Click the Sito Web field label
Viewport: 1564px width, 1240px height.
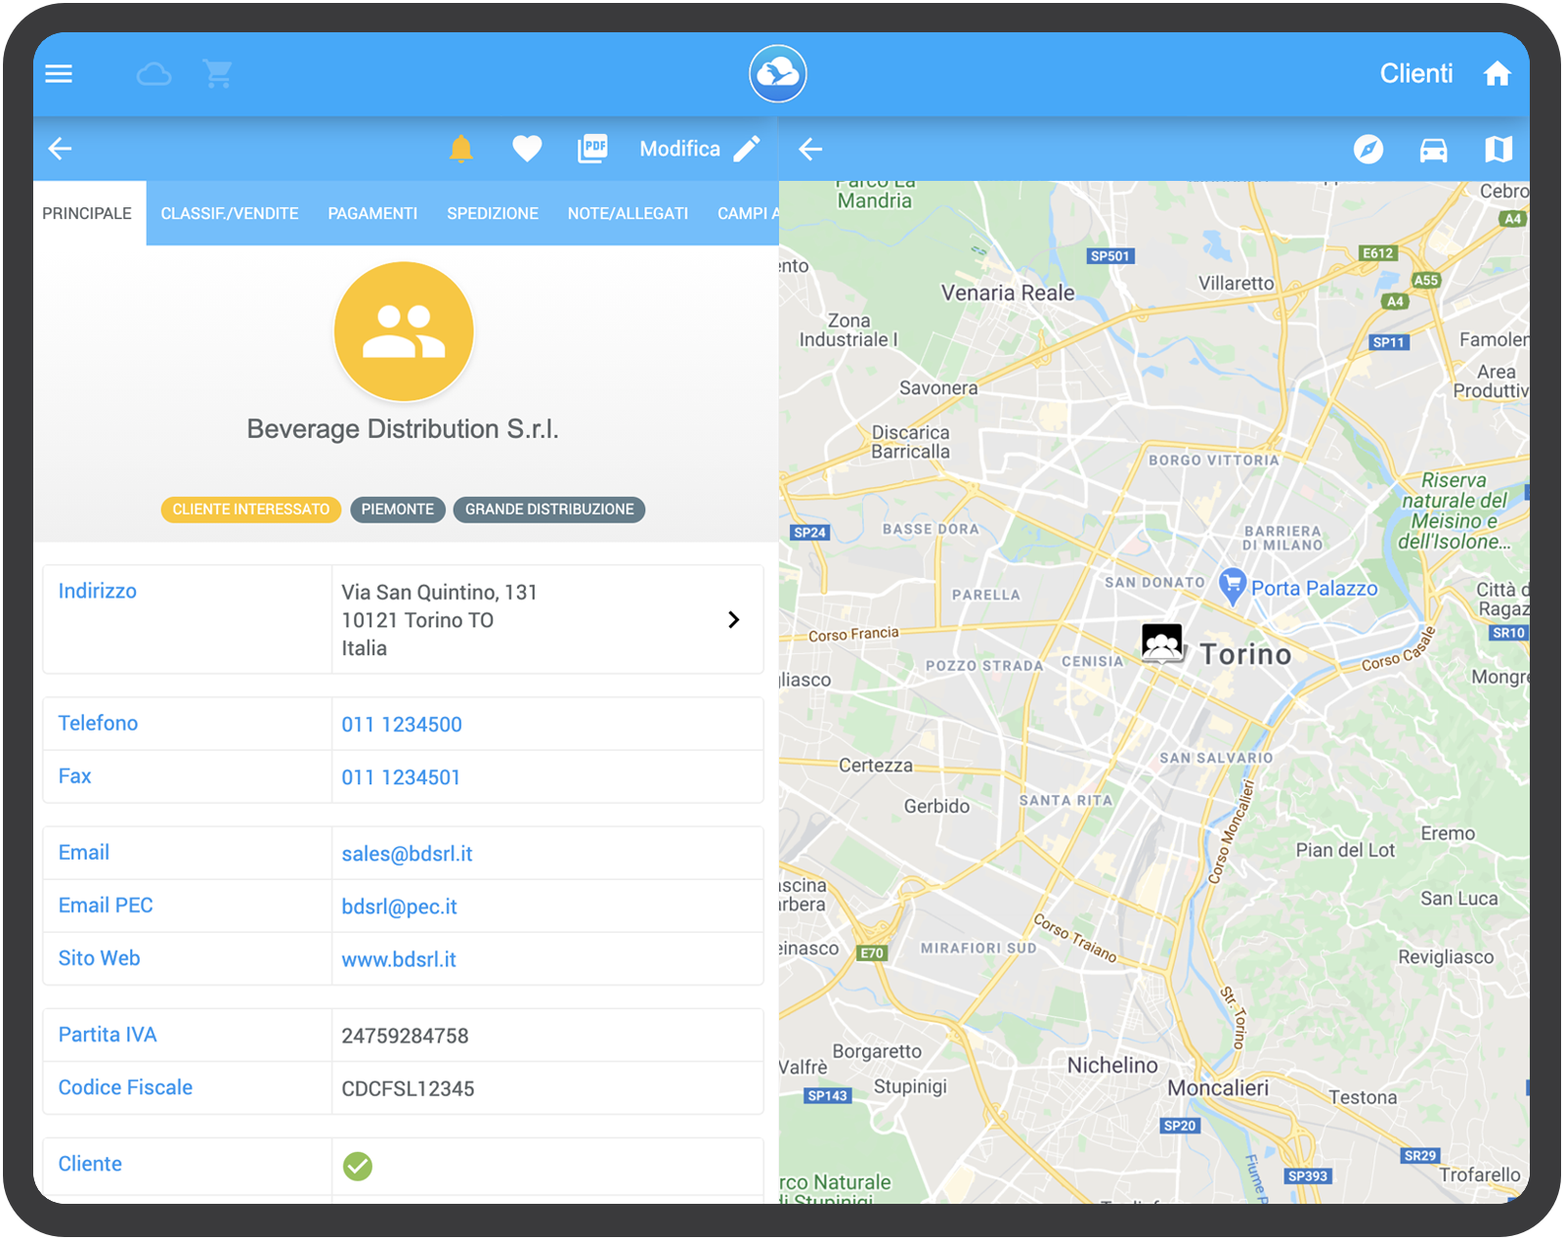click(99, 957)
